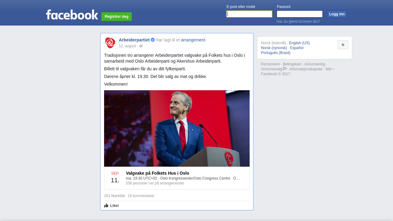Click the verified badge next to Arbeiderpartiet
This screenshot has width=393, height=221.
[x=153, y=40]
